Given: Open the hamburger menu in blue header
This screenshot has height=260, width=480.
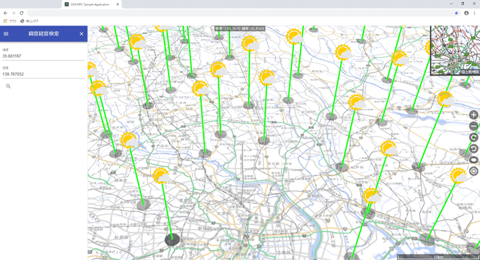Looking at the screenshot, I should click(x=6, y=34).
